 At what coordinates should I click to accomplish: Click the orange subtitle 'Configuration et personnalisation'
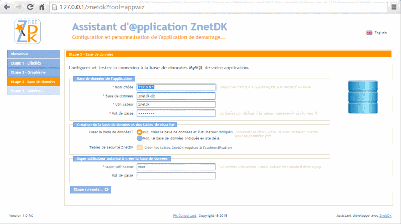click(149, 37)
